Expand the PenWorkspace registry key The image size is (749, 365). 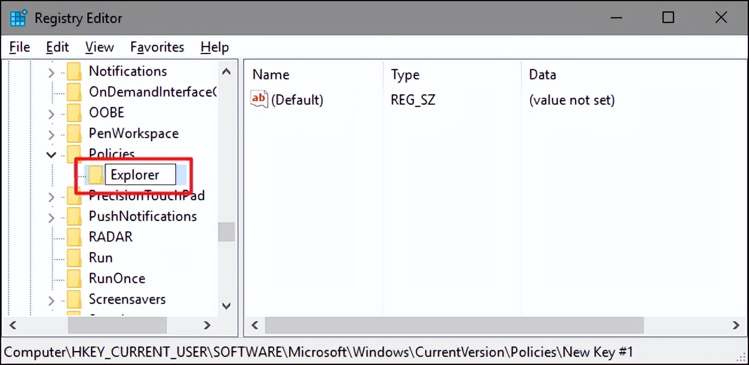point(51,133)
